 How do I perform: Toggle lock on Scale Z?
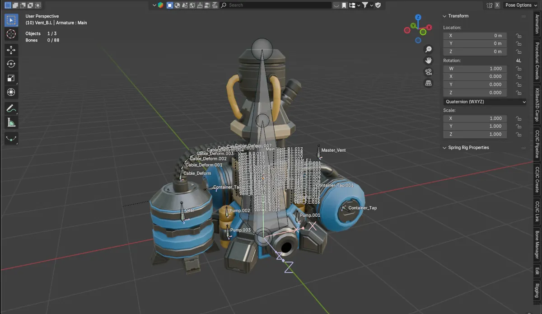[519, 135]
